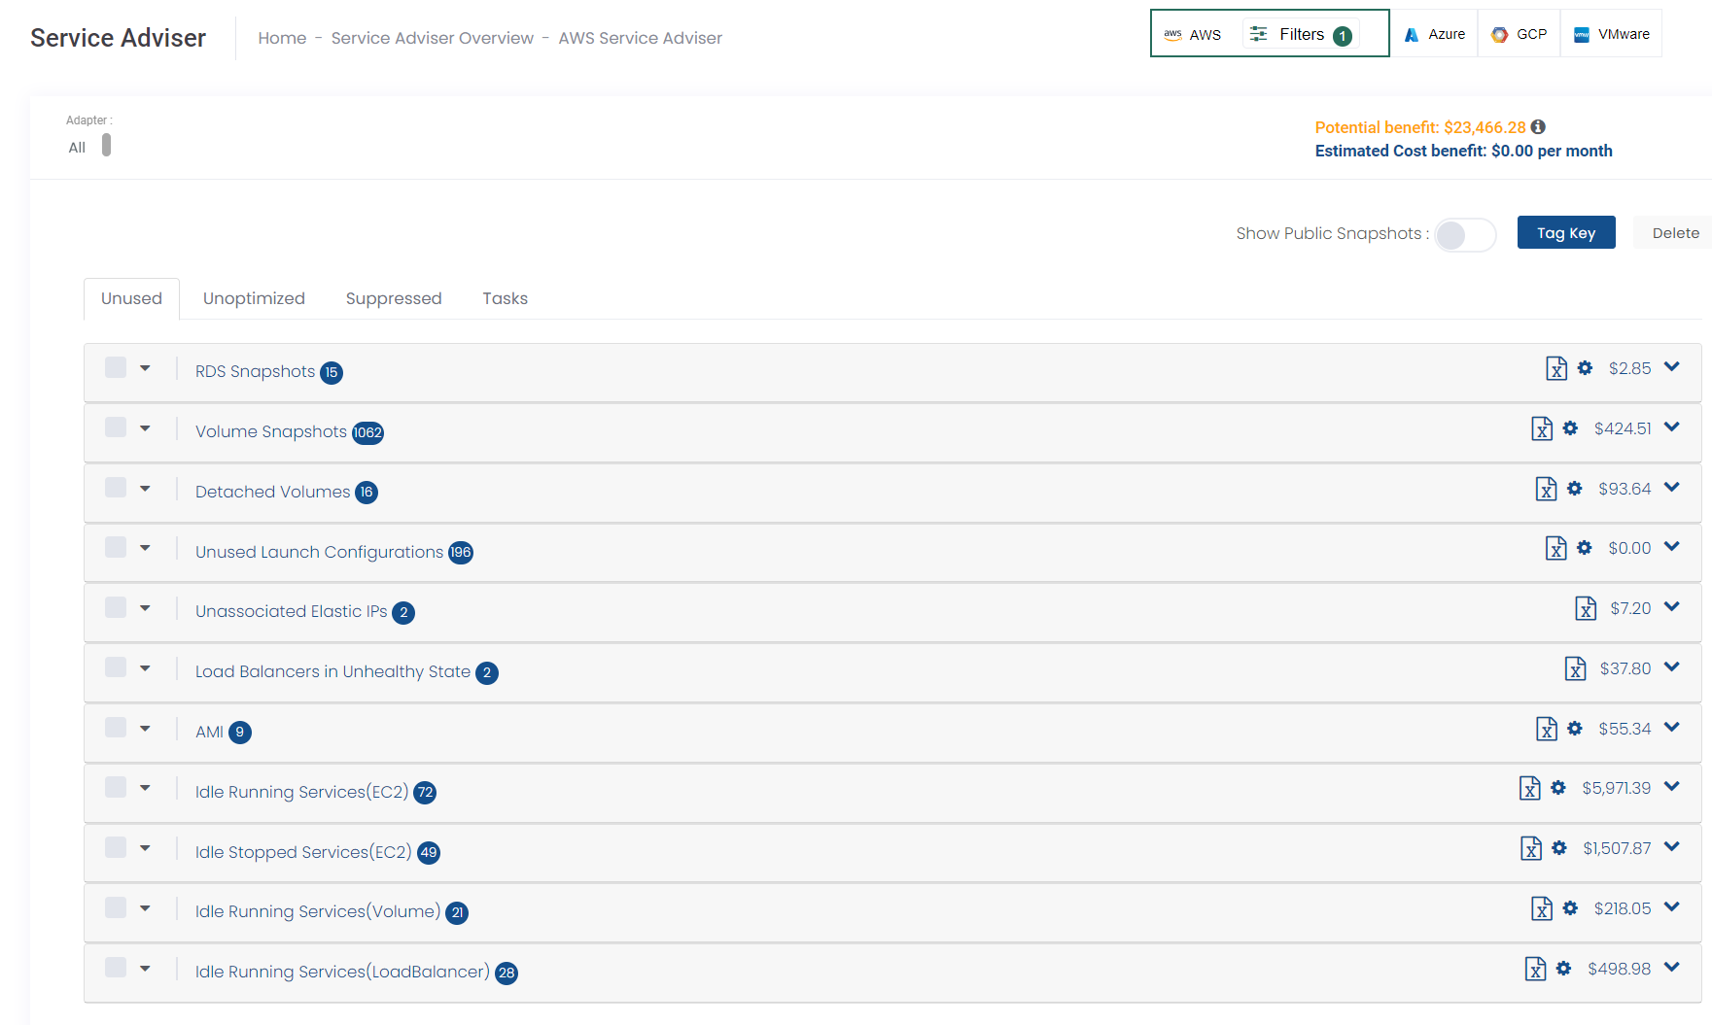Open the AWS Filters control

point(1301,35)
